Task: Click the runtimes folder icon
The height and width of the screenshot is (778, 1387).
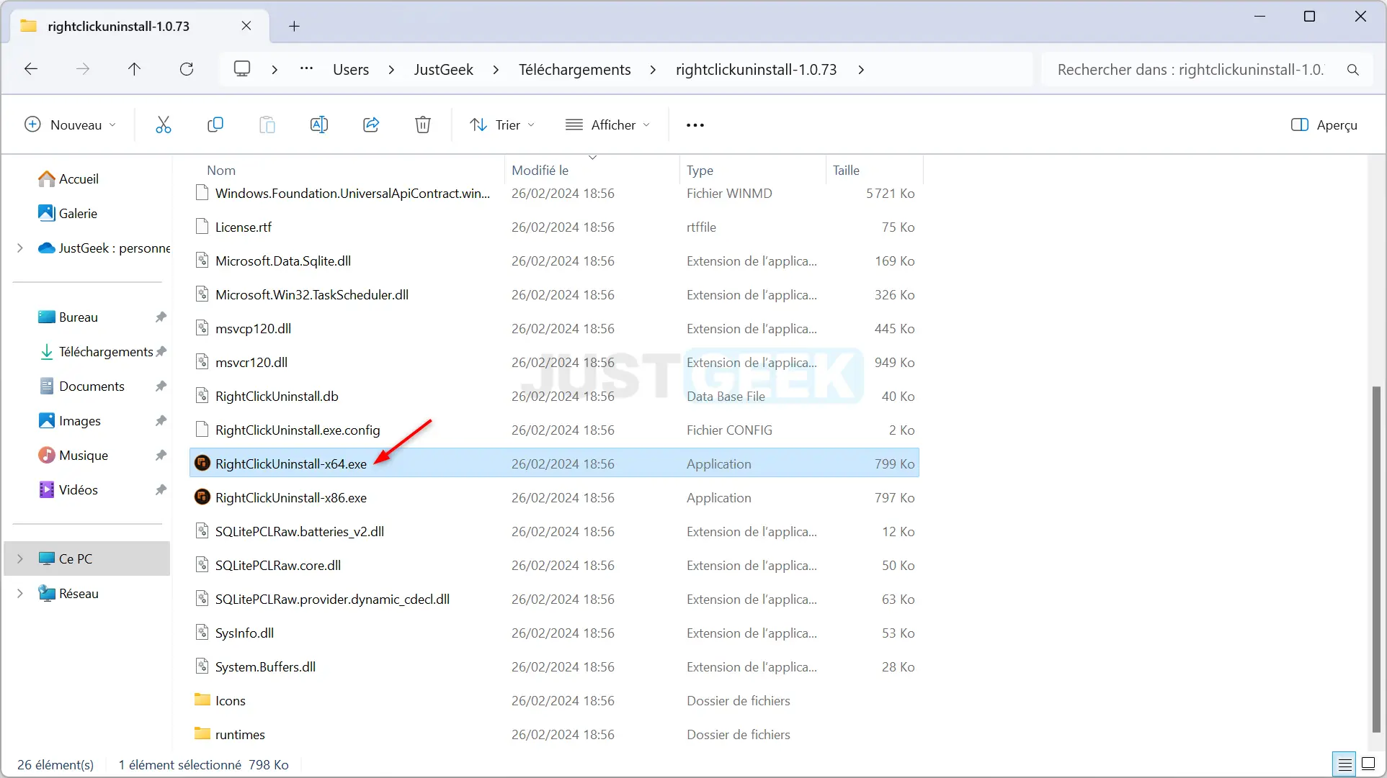Action: pos(202,733)
